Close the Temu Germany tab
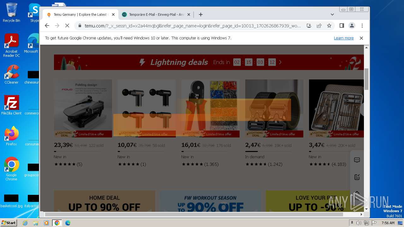 pos(113,15)
